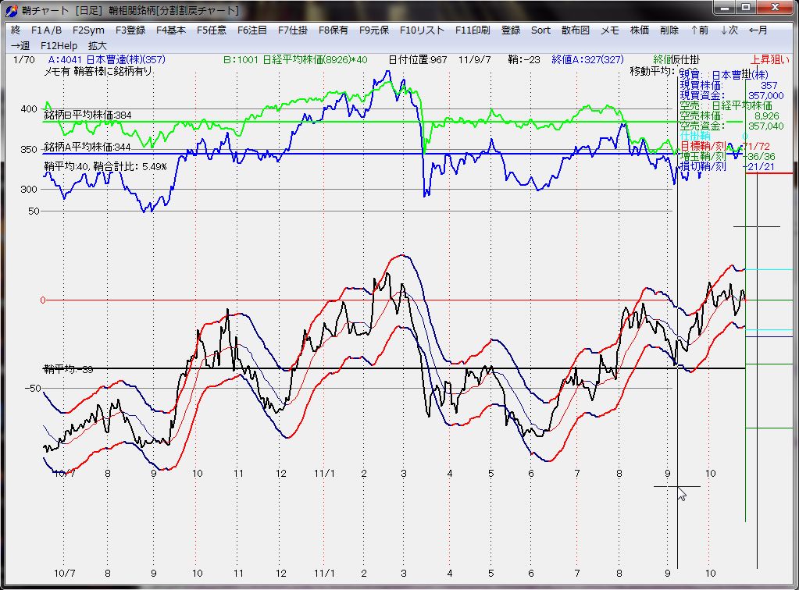
Task: Select F9元保 menu entry
Action: (374, 30)
